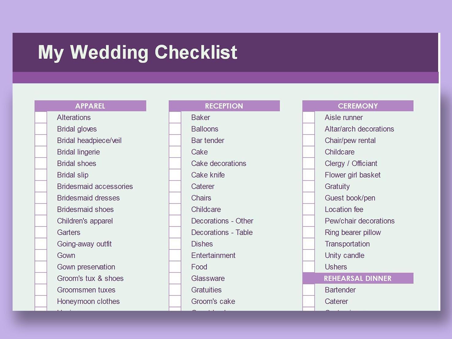452x339 pixels.
Task: Select the RECEPTION section header
Action: point(224,106)
